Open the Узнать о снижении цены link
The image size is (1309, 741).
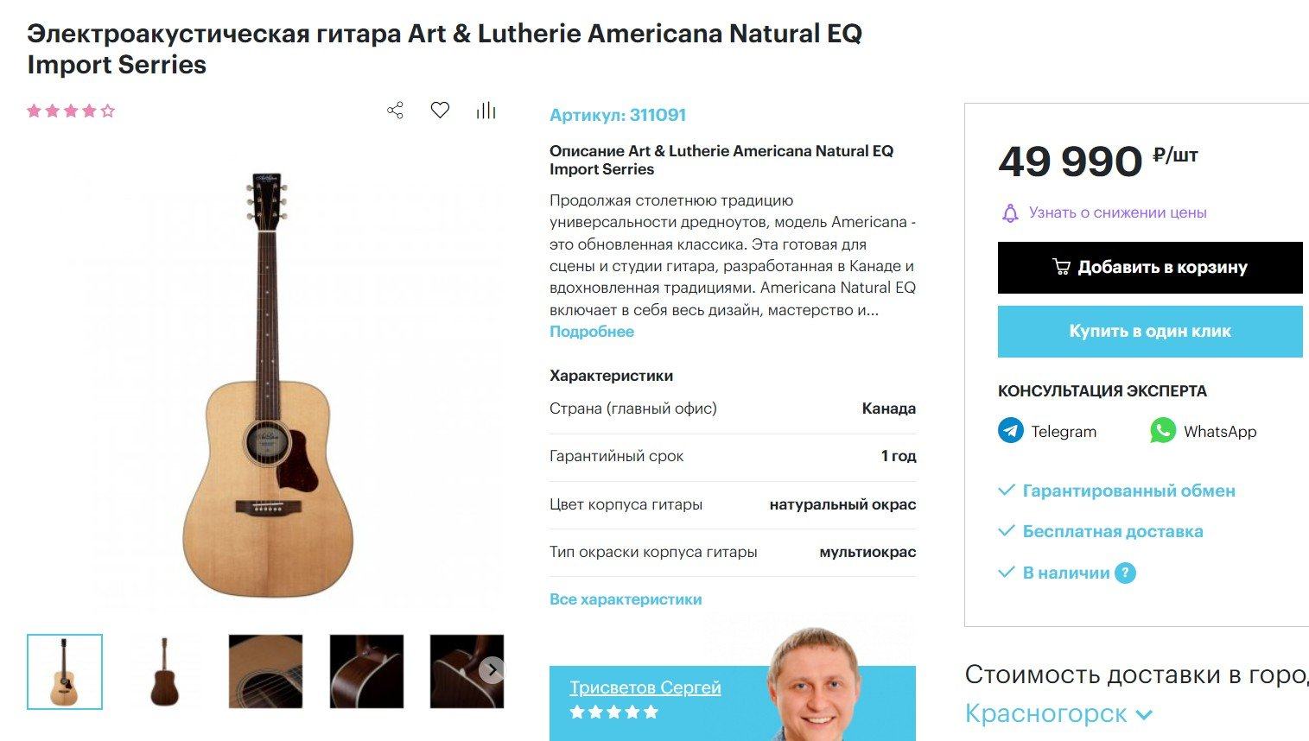pyautogui.click(x=1117, y=212)
